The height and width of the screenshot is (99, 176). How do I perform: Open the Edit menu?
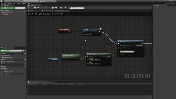point(5,3)
